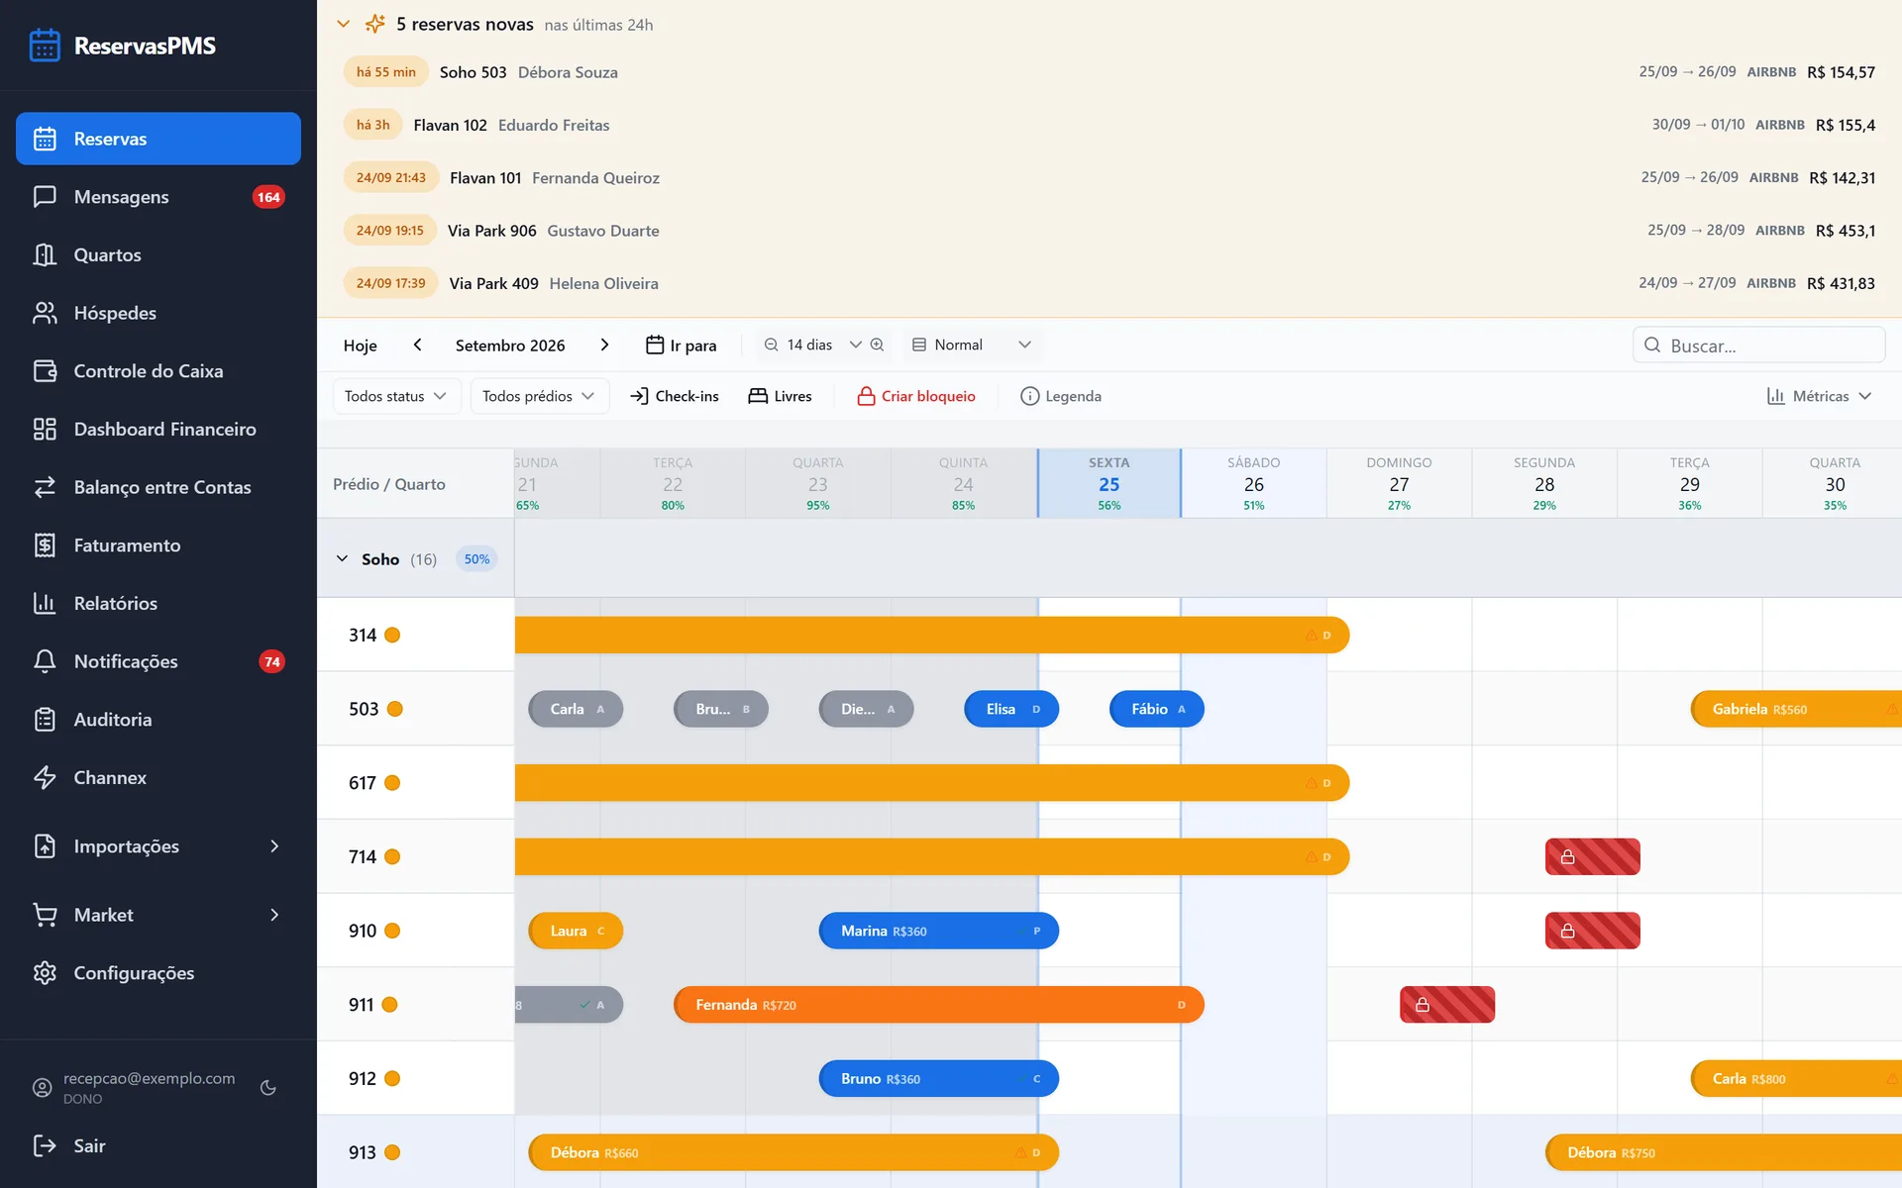Open Hóspedes in the sidebar
Screen dimensions: 1902x1188
click(x=158, y=313)
